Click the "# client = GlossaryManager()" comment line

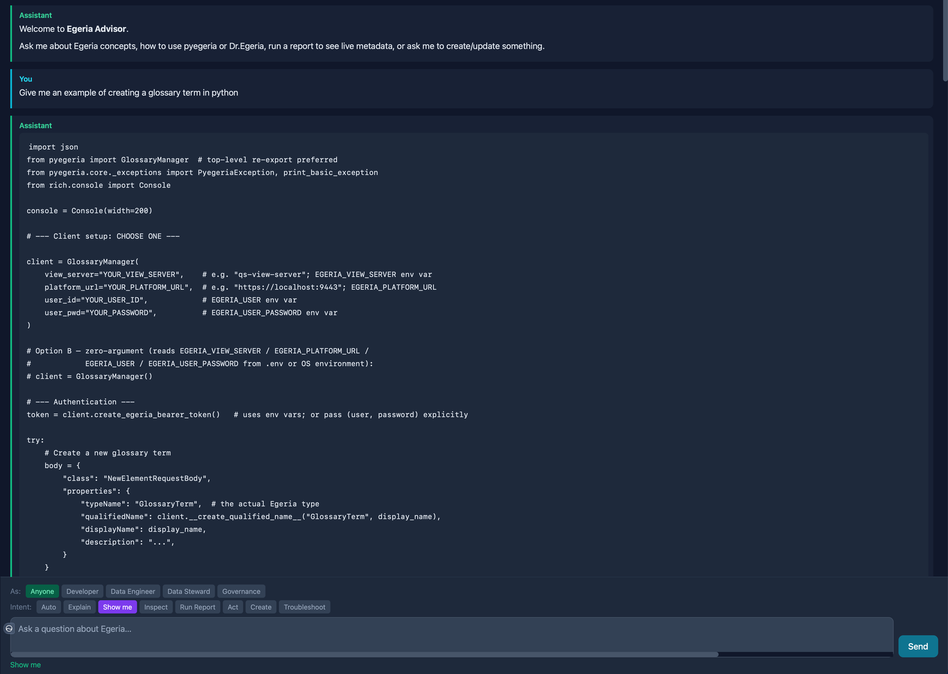click(x=89, y=376)
